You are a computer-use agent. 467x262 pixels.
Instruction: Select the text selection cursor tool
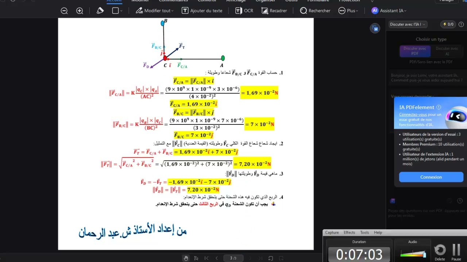196,258
